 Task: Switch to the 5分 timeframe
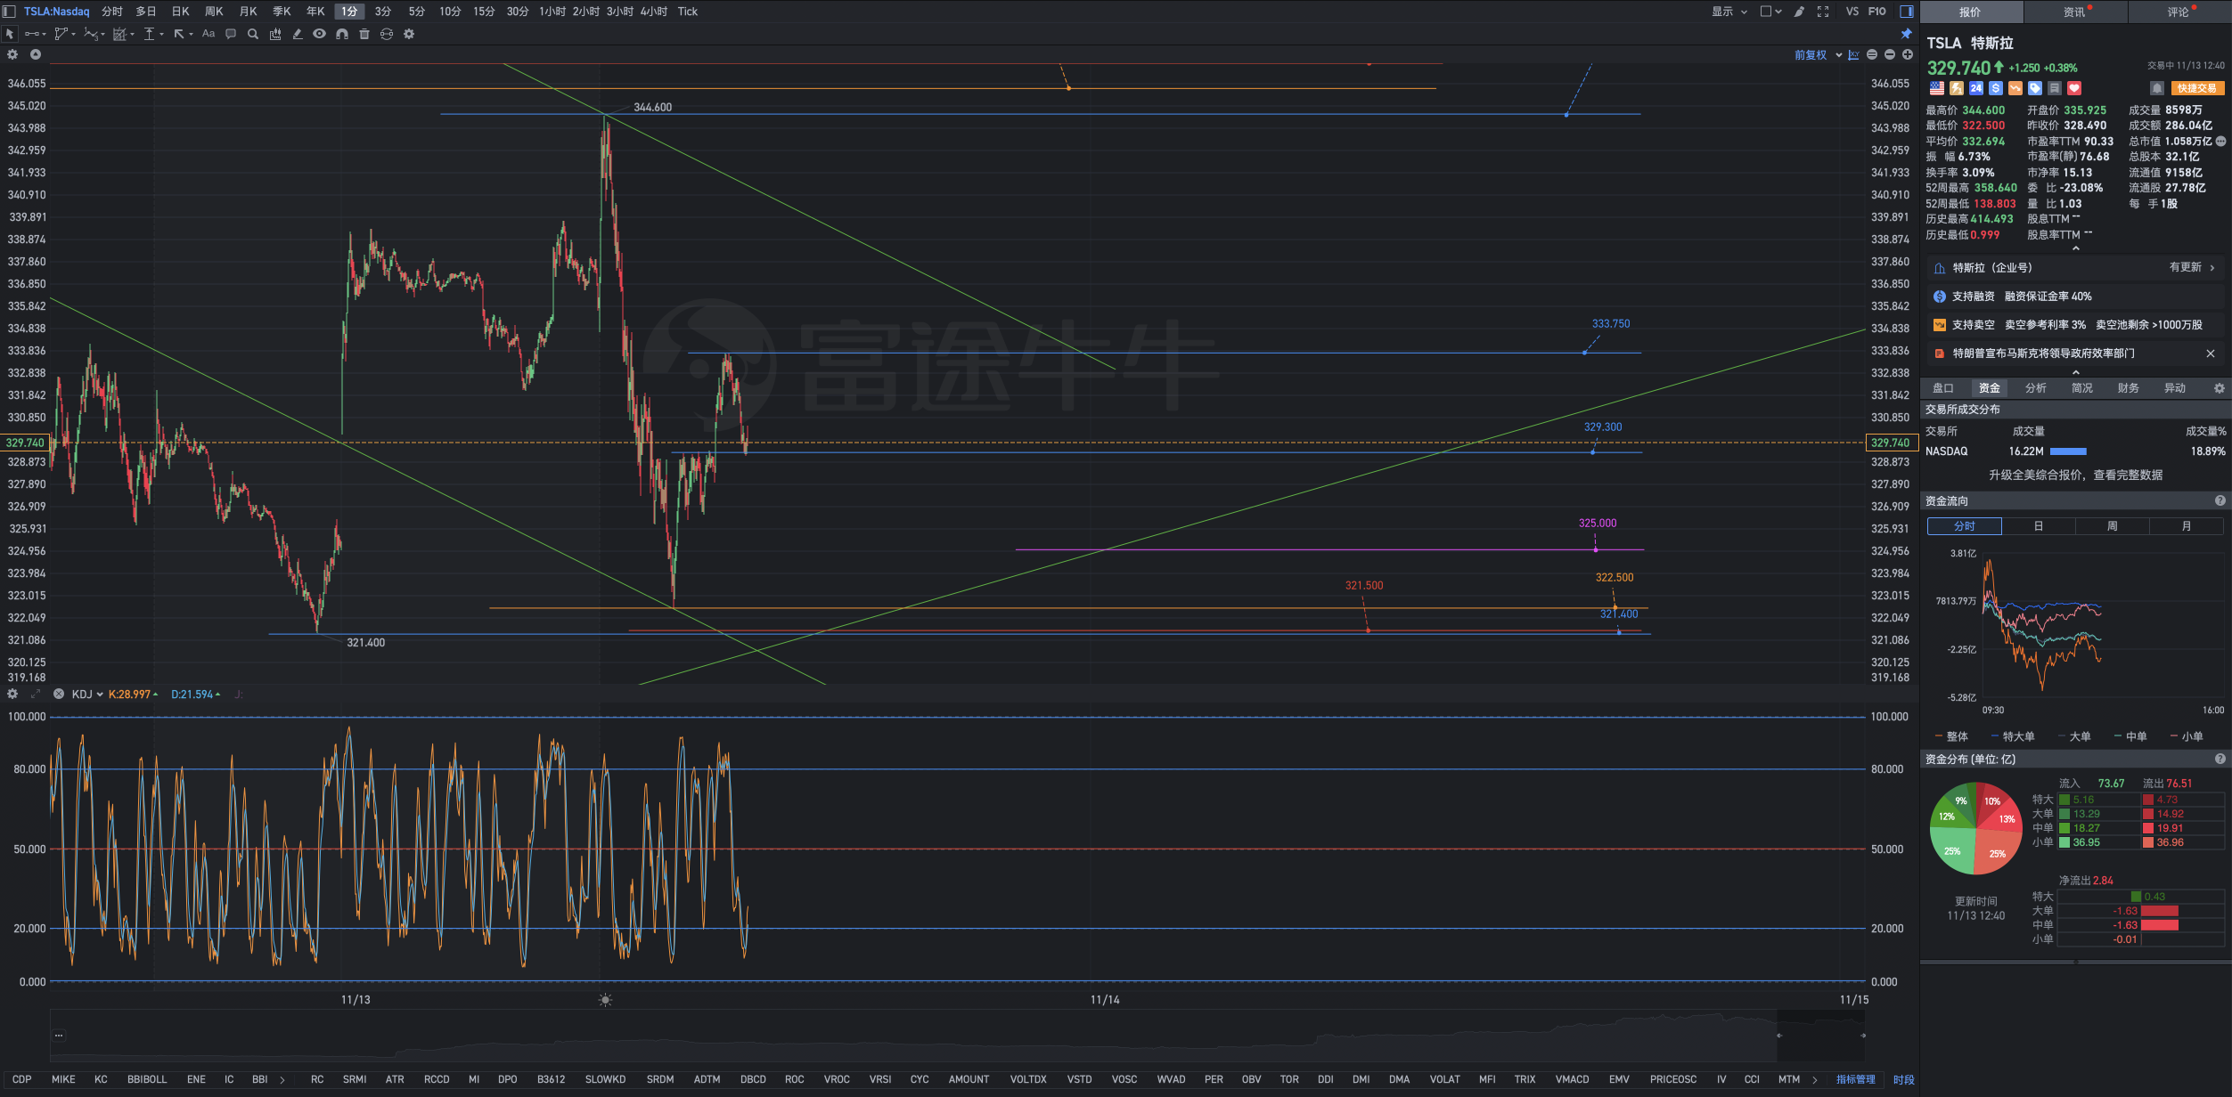(416, 12)
